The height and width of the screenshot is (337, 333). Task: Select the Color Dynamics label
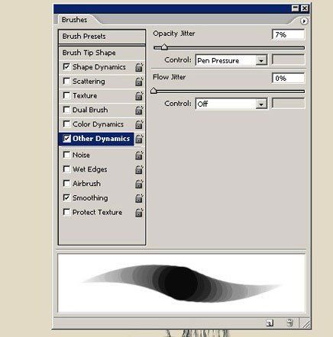[98, 124]
